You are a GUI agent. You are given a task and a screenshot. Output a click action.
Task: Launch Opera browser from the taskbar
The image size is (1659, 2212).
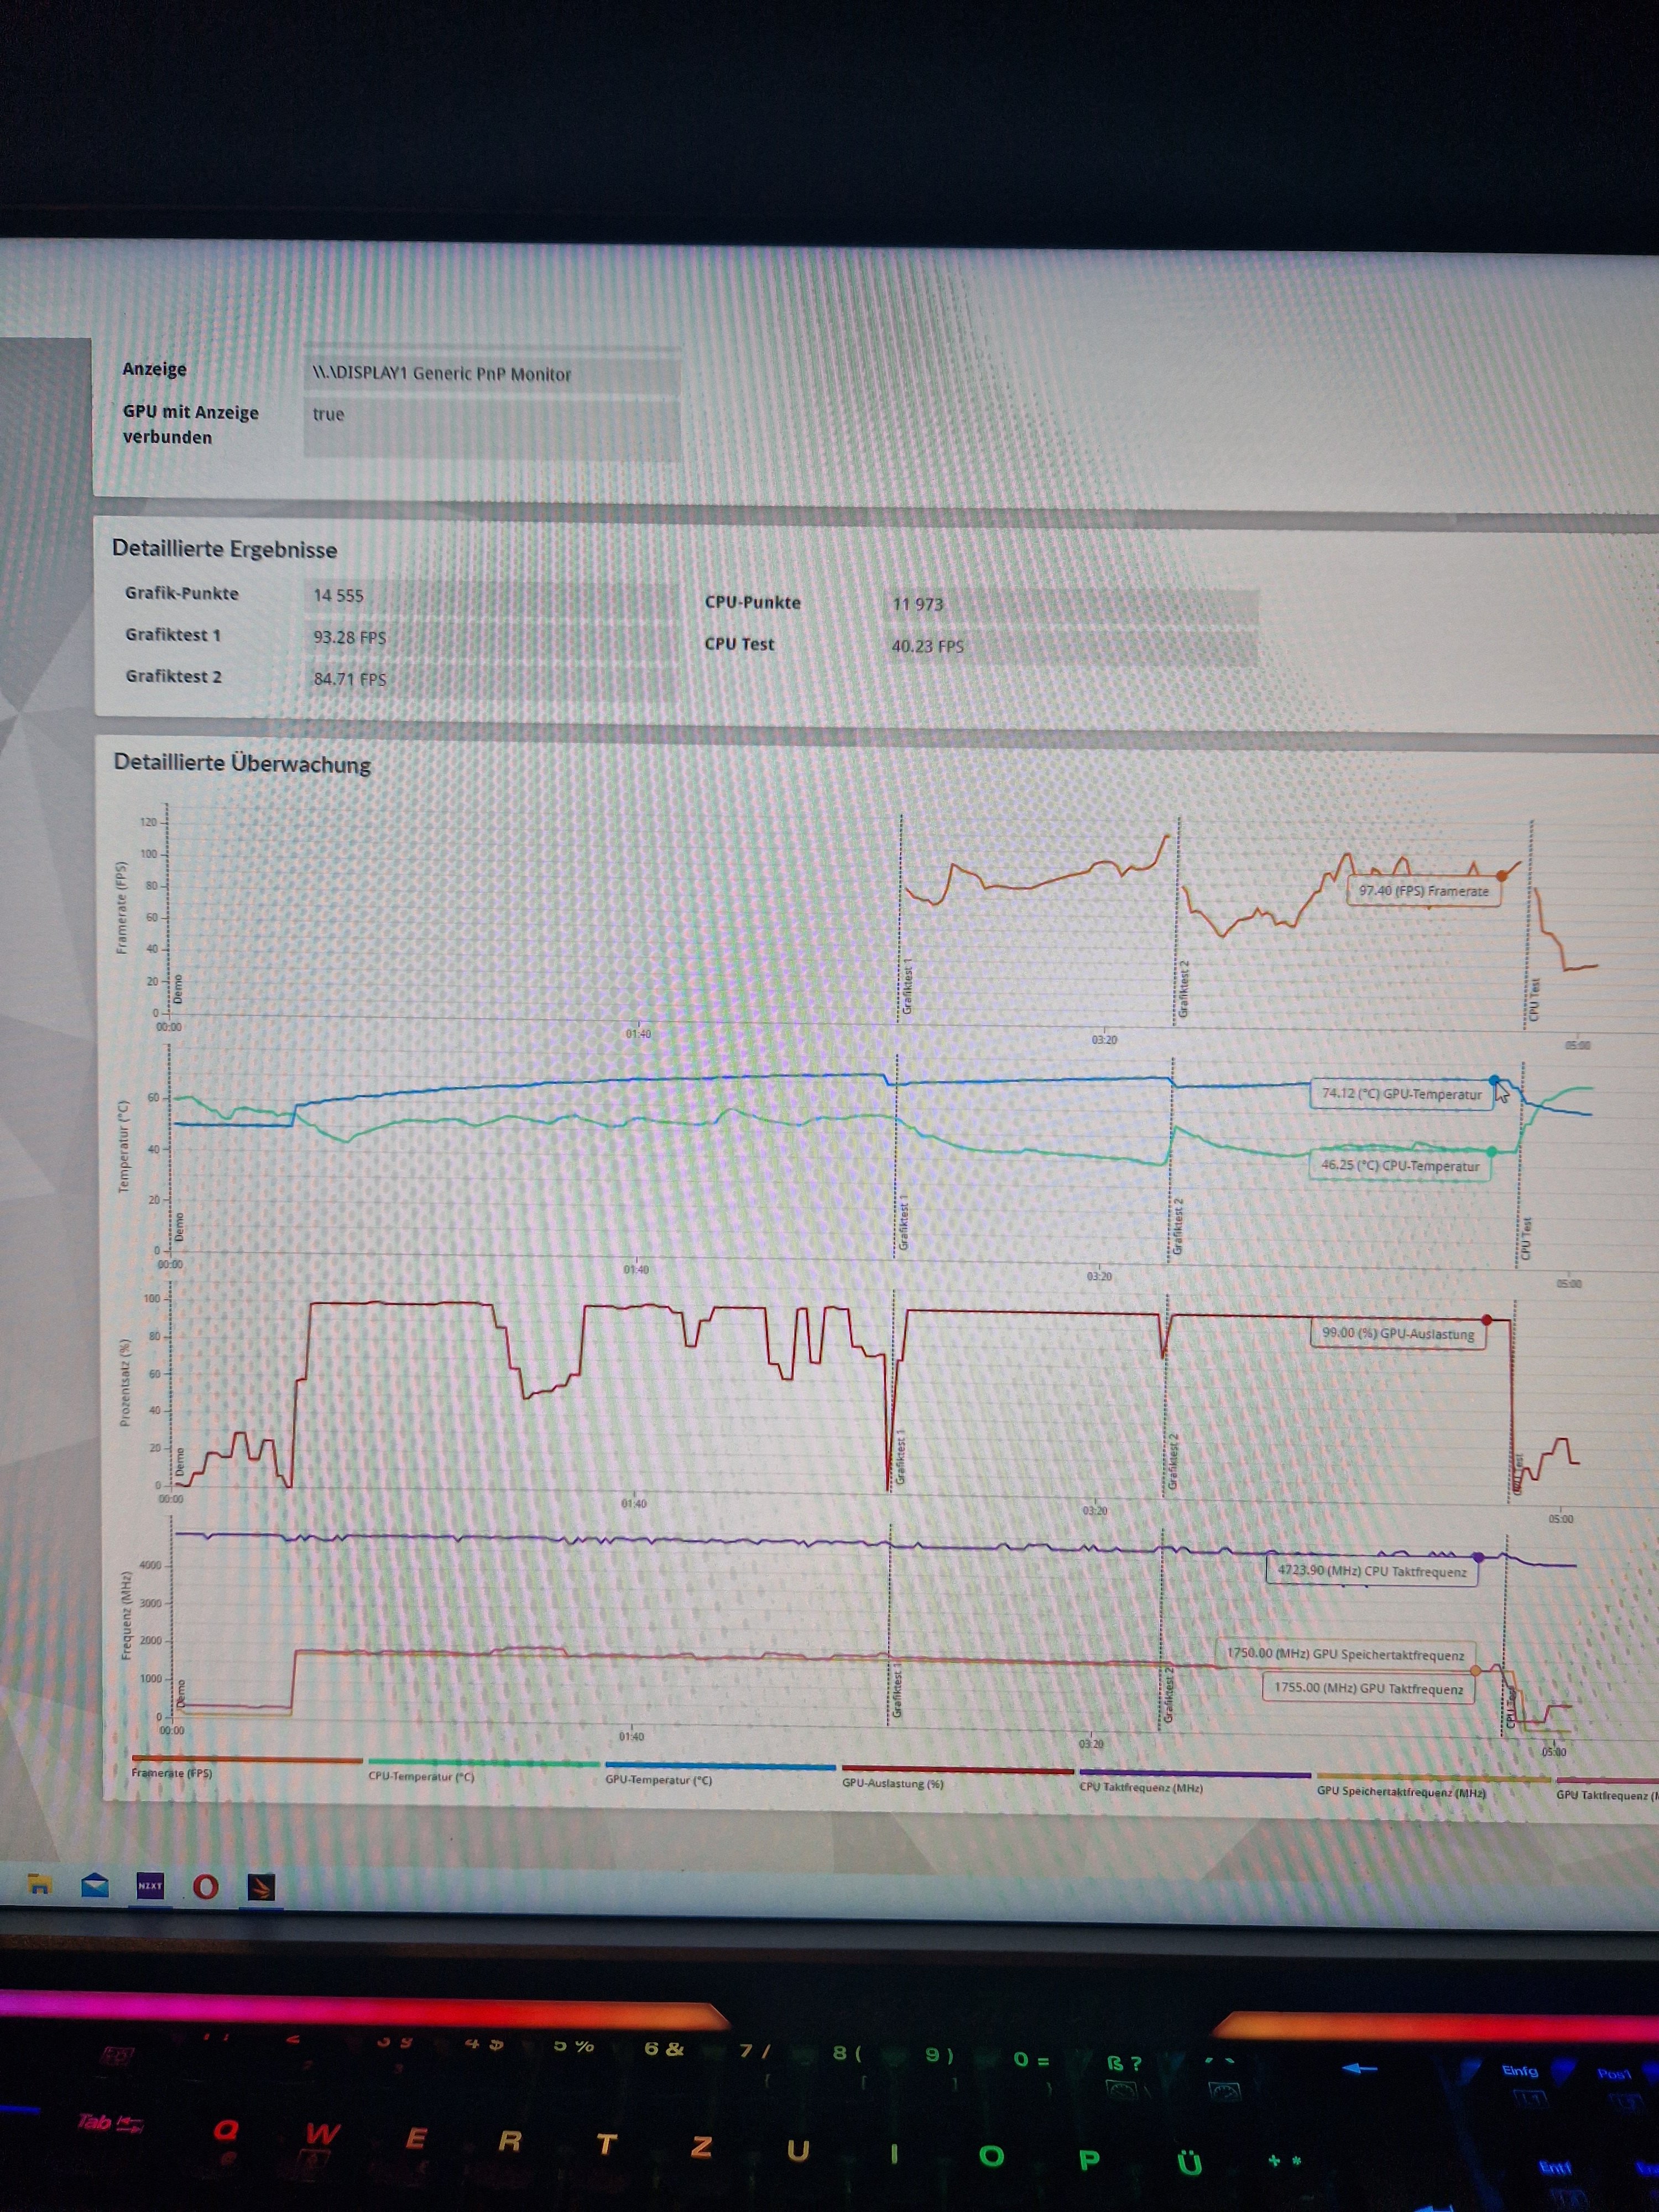(206, 1887)
